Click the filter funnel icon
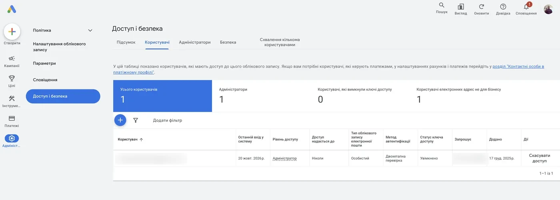Viewport: 560px width, 200px height. pyautogui.click(x=136, y=120)
